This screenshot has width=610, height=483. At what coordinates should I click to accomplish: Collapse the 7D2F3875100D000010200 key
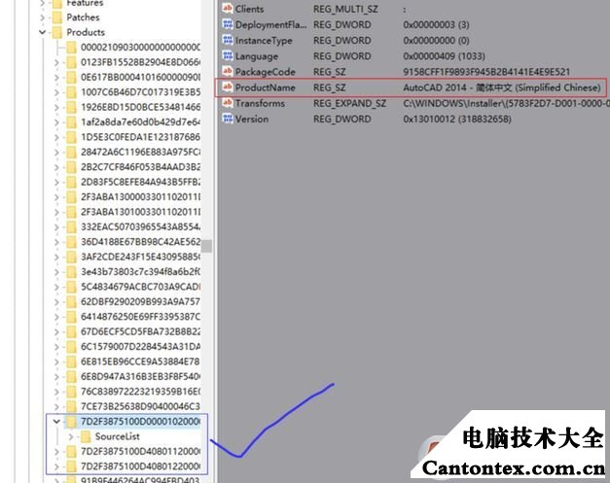tap(56, 421)
